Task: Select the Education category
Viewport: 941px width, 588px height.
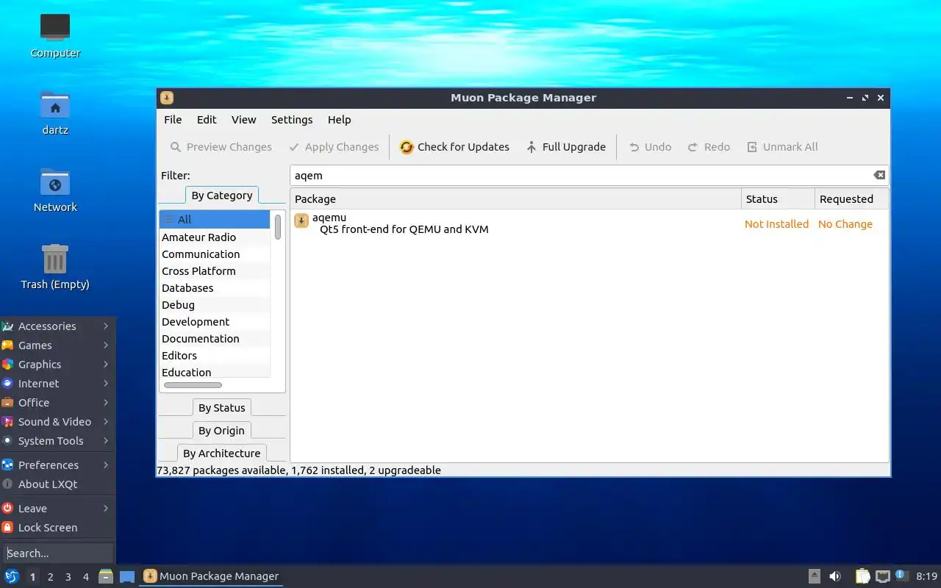Action: click(x=215, y=372)
